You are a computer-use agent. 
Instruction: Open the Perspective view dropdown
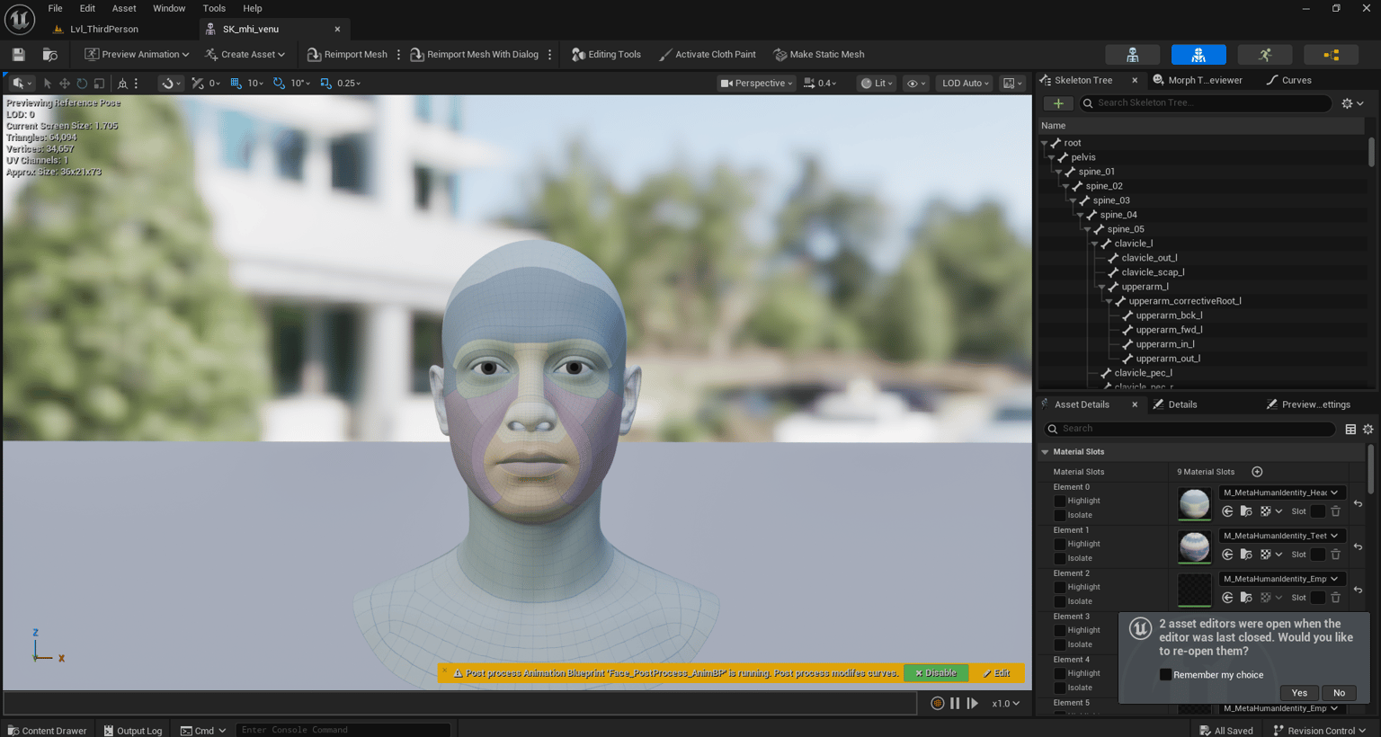pyautogui.click(x=757, y=84)
